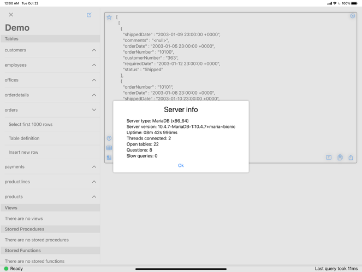Switch to the list detail view icon
The height and width of the screenshot is (272, 362).
(109, 158)
